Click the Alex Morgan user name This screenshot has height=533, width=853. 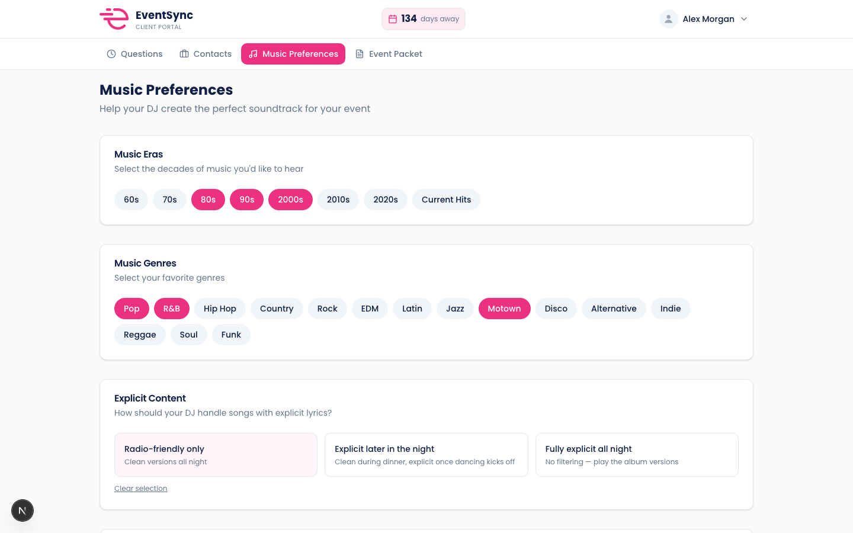pyautogui.click(x=708, y=19)
